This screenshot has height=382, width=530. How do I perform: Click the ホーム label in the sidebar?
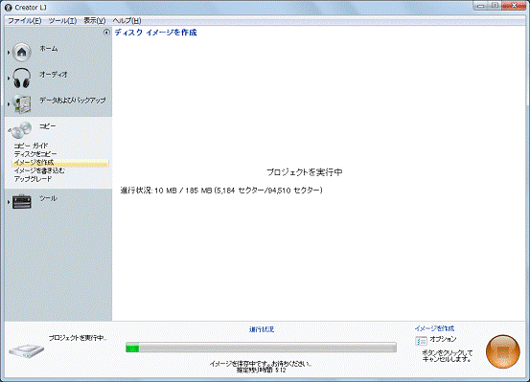click(49, 48)
